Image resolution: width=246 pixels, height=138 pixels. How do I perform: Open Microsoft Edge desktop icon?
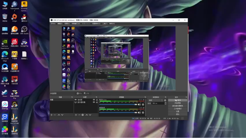(x=5, y=56)
